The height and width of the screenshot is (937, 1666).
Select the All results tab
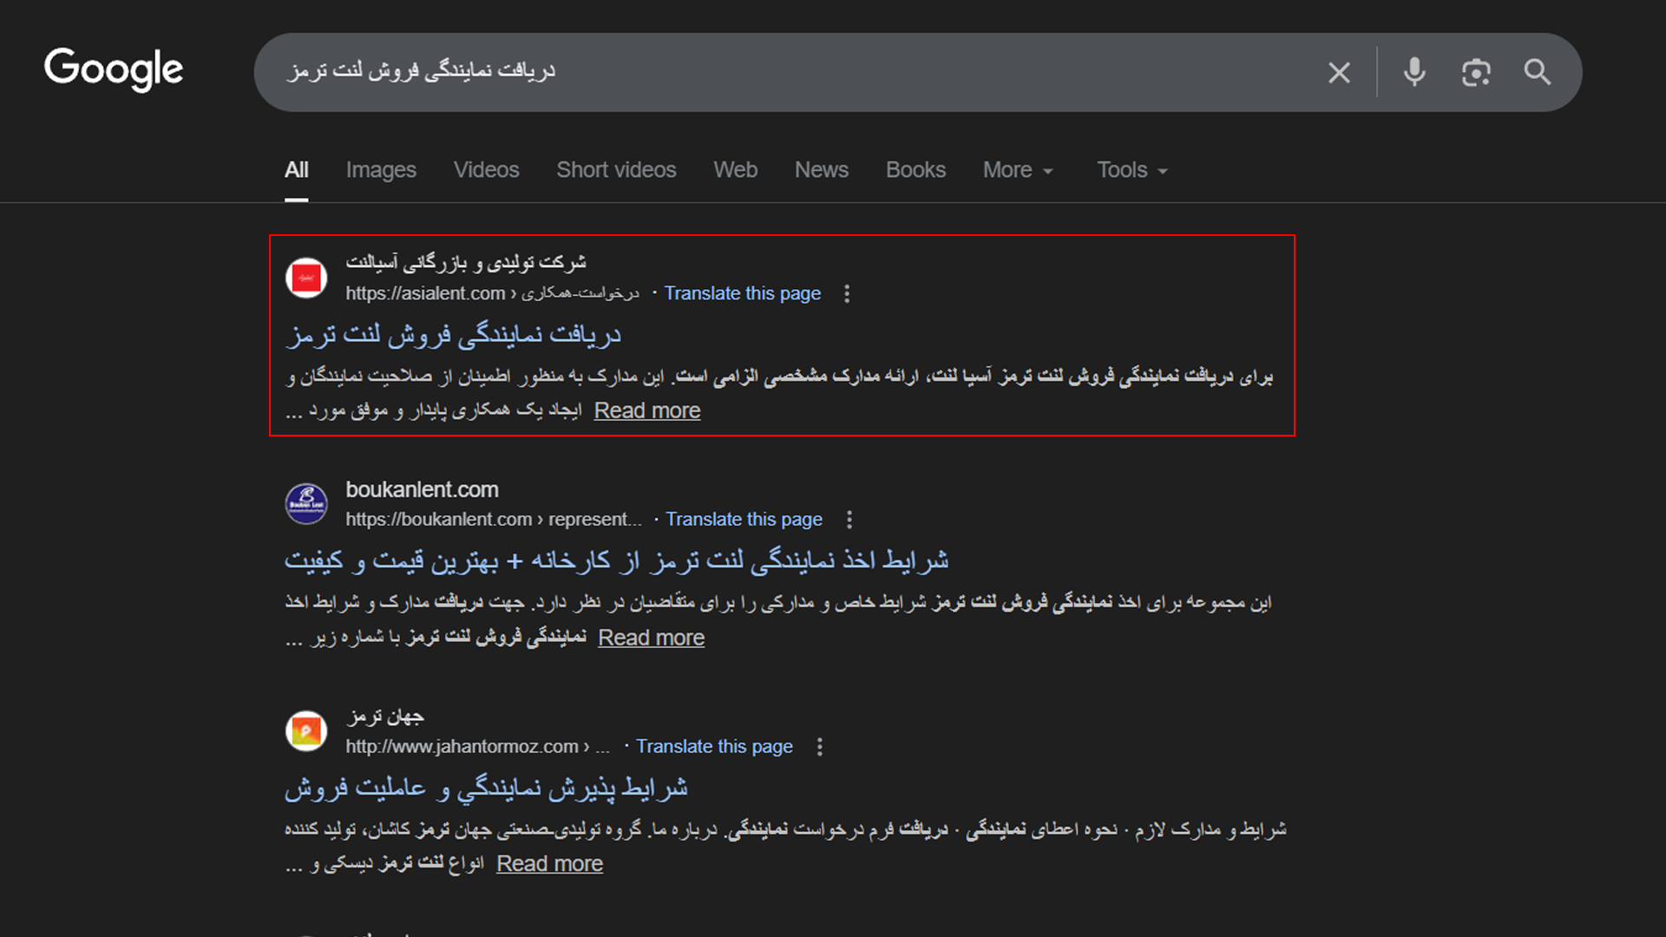(297, 170)
